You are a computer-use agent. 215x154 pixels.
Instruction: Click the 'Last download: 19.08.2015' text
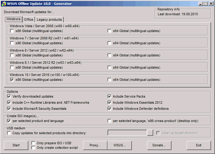coord(178,14)
